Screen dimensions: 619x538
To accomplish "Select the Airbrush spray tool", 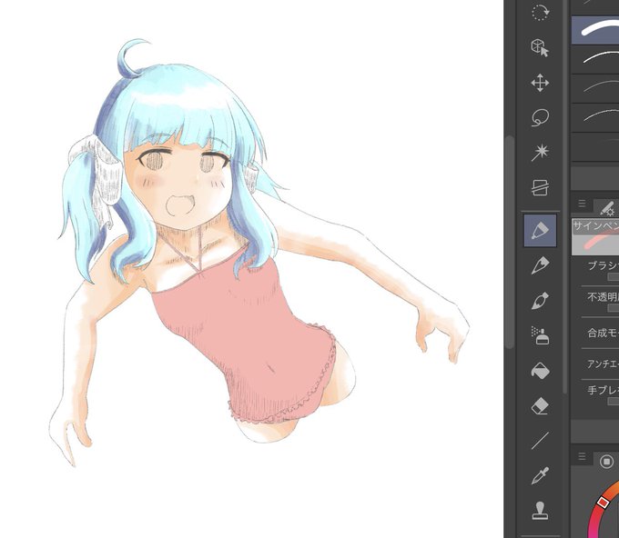I will tap(540, 335).
